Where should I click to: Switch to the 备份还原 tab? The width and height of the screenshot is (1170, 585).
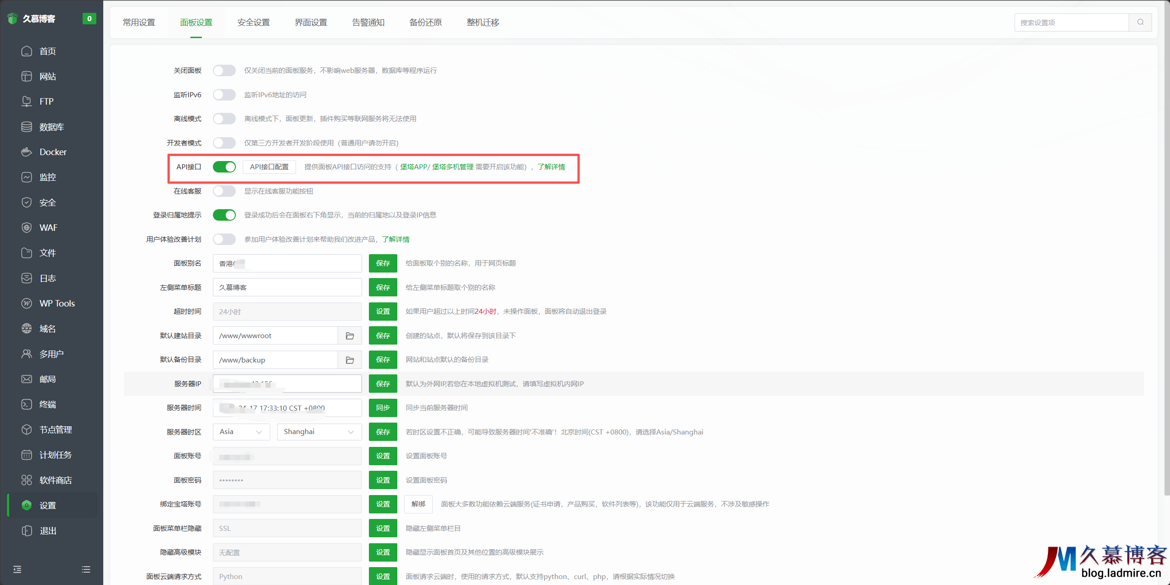point(425,22)
